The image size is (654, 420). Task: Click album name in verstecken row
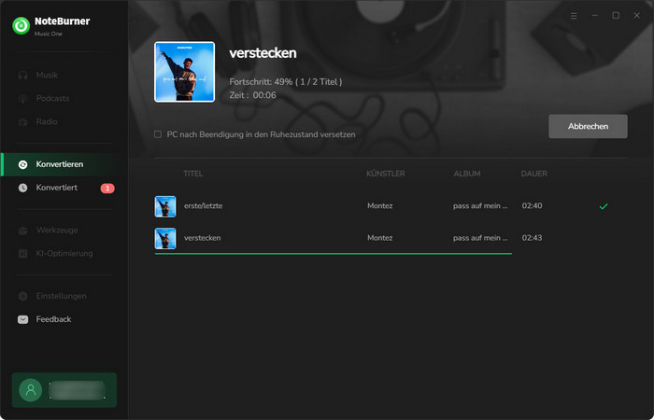coord(480,238)
